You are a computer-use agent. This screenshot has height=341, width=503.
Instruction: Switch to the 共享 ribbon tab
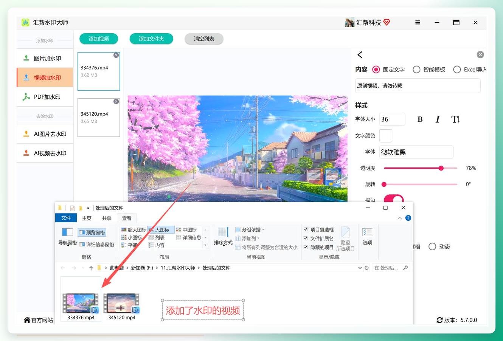(107, 218)
